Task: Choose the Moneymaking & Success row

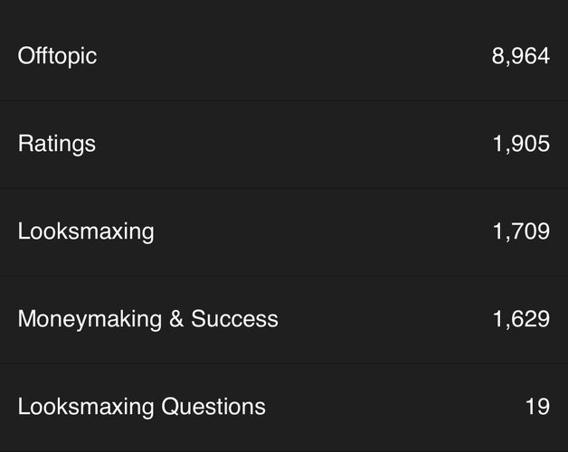Action: (284, 319)
